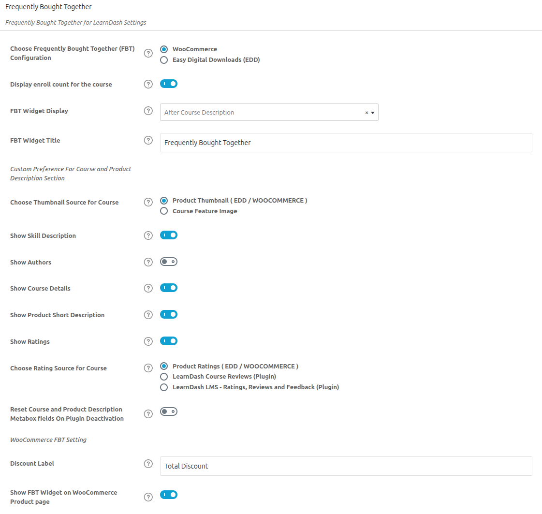Click help icon for FBT Widget Display
Image resolution: width=542 pixels, height=514 pixels.
[148, 111]
